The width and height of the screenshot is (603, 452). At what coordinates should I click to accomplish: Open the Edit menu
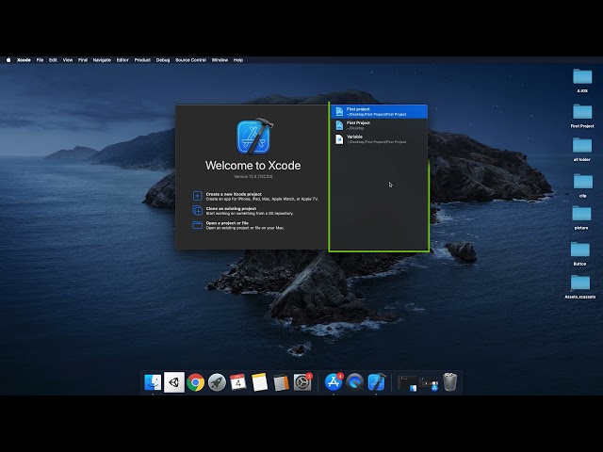tap(53, 60)
